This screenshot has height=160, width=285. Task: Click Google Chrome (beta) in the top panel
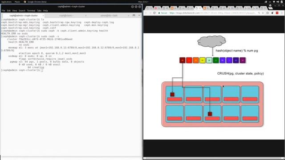click(x=35, y=2)
